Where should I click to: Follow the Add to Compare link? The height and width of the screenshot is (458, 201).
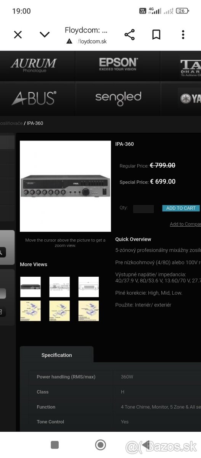pyautogui.click(x=185, y=224)
